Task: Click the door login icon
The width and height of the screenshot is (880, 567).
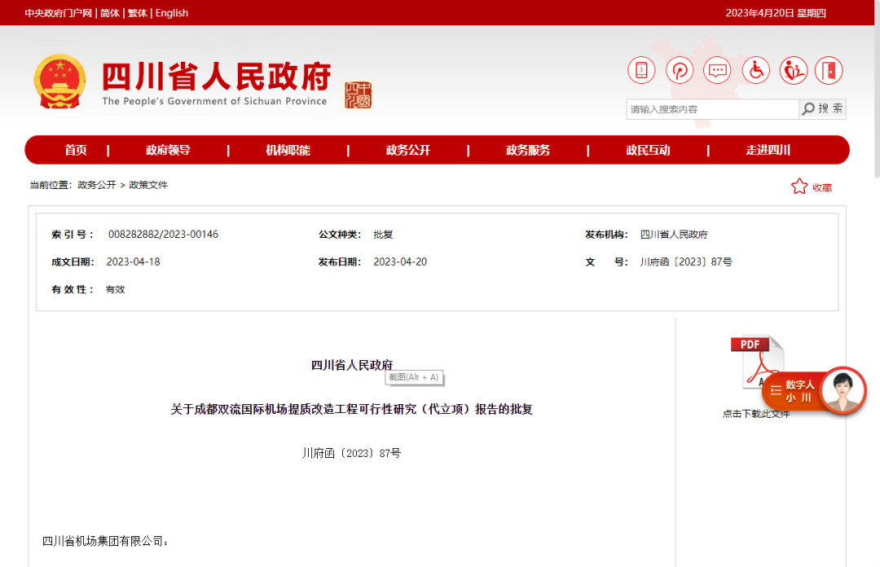Action: click(x=829, y=70)
